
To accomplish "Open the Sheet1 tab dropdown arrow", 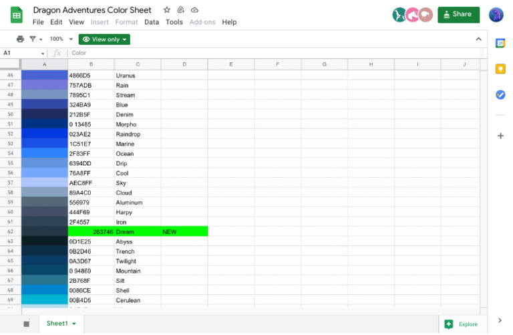I will pyautogui.click(x=74, y=324).
